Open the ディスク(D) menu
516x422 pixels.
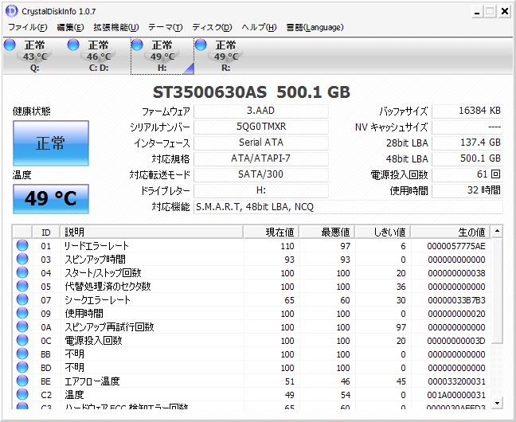[212, 27]
